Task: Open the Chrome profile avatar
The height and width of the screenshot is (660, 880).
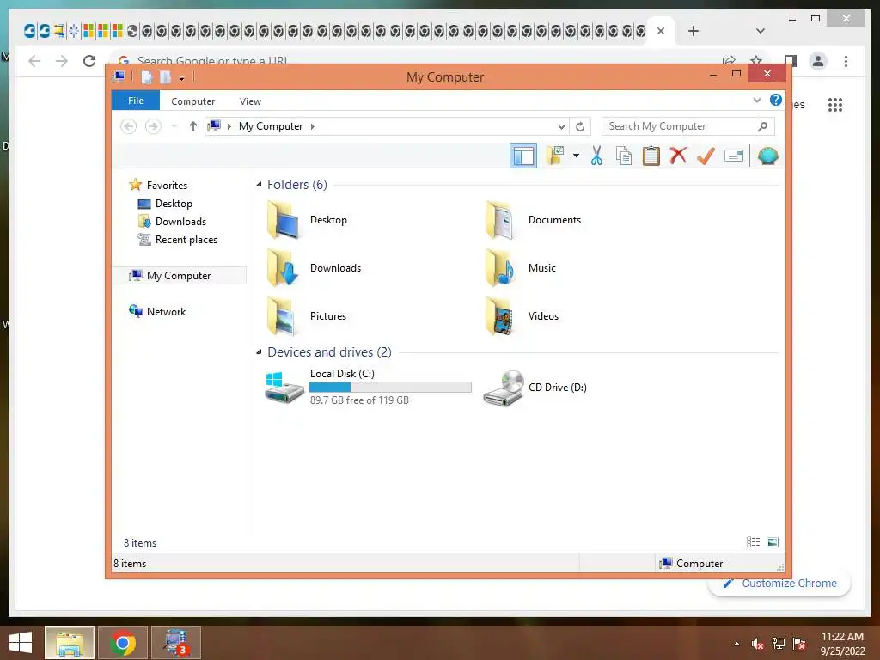Action: click(x=818, y=61)
